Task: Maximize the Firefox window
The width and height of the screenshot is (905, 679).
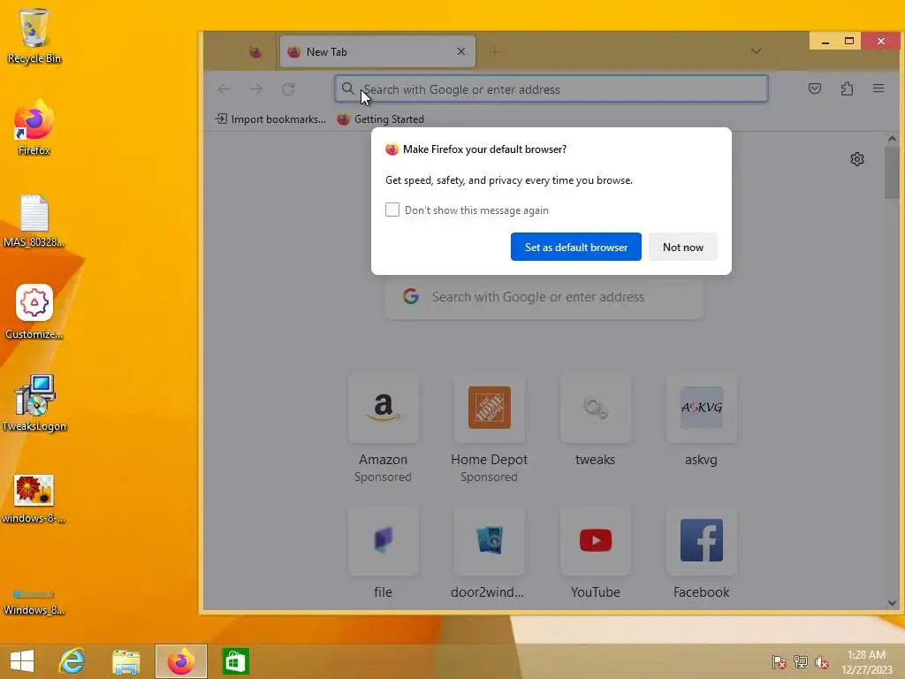Action: point(849,41)
